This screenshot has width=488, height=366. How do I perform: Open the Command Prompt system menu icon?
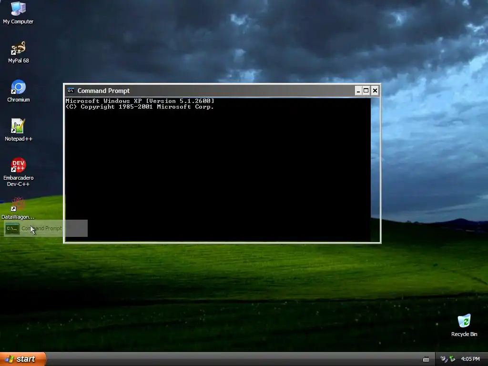coord(71,91)
